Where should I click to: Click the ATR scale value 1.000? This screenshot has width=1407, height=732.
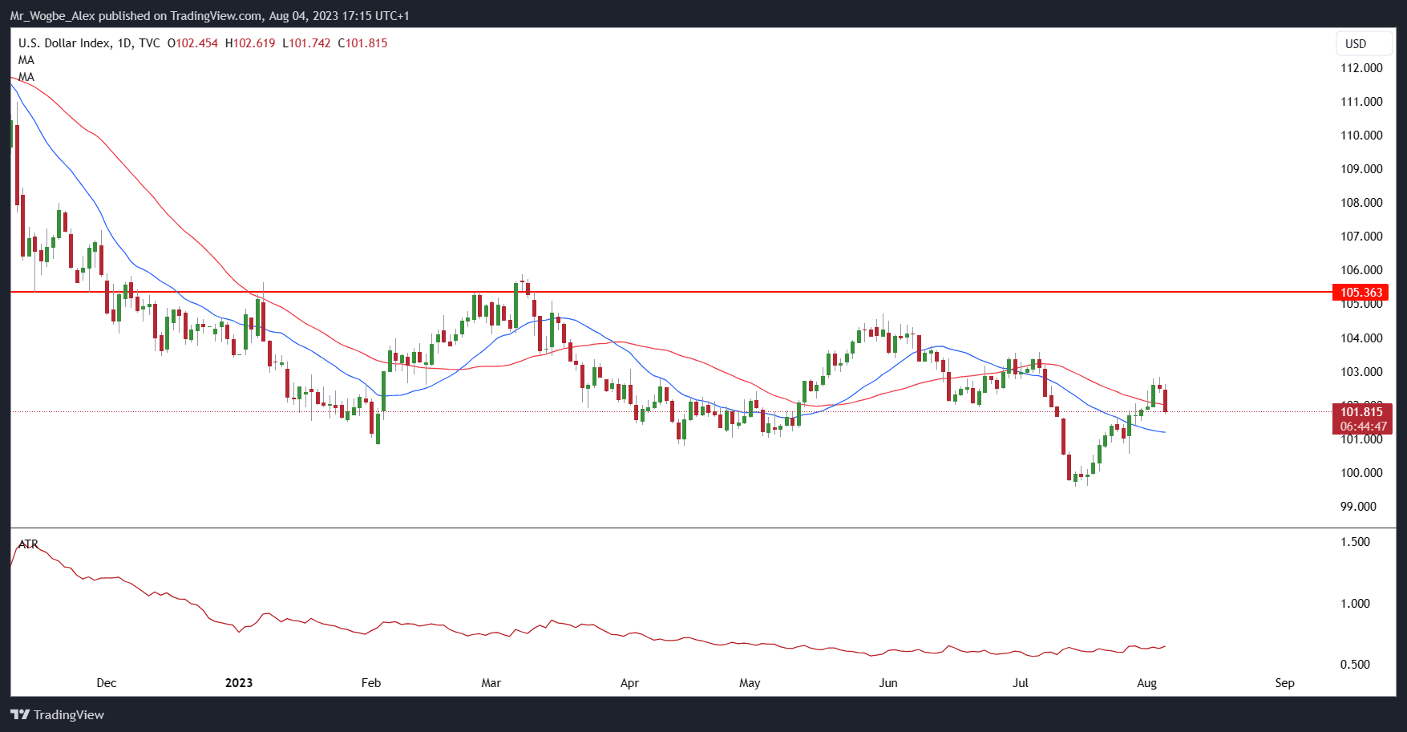(x=1355, y=604)
